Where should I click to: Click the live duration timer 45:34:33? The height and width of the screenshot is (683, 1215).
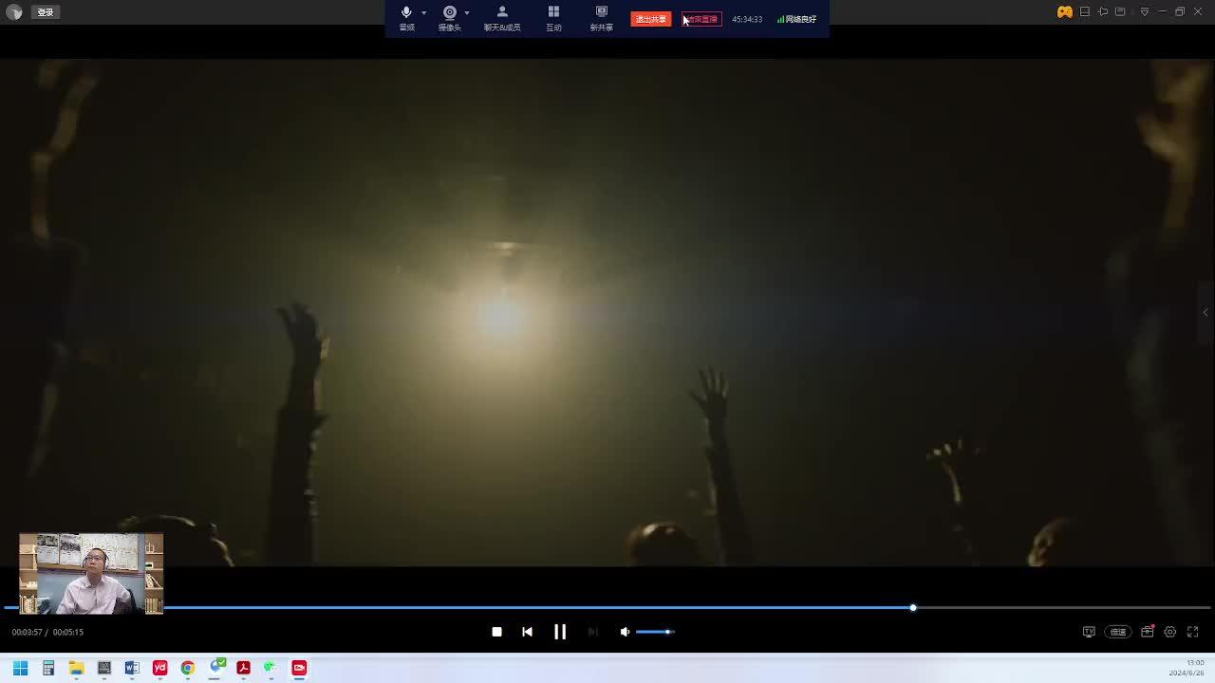(x=747, y=19)
